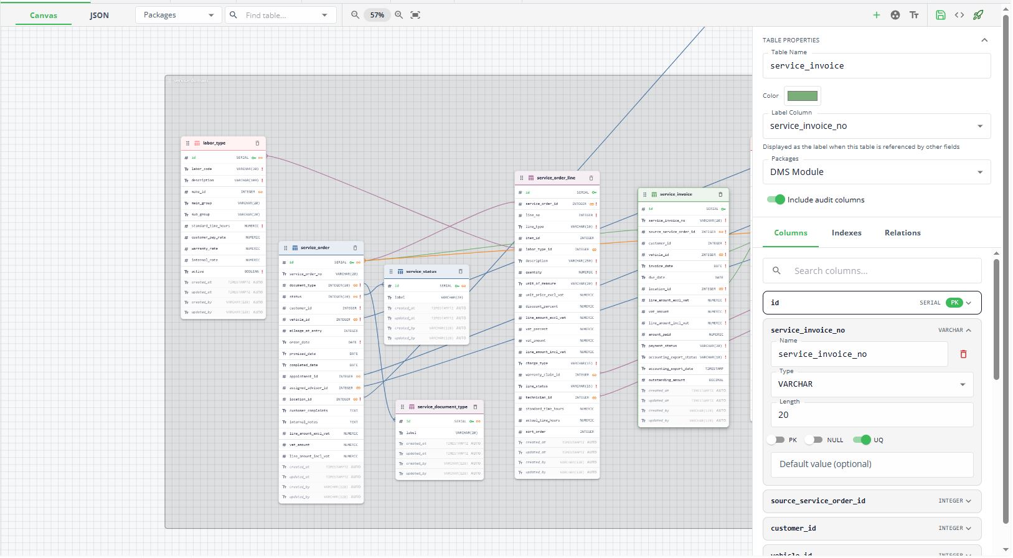The image size is (1013, 558).
Task: Click labor_code row in labor_type table
Action: (x=224, y=169)
